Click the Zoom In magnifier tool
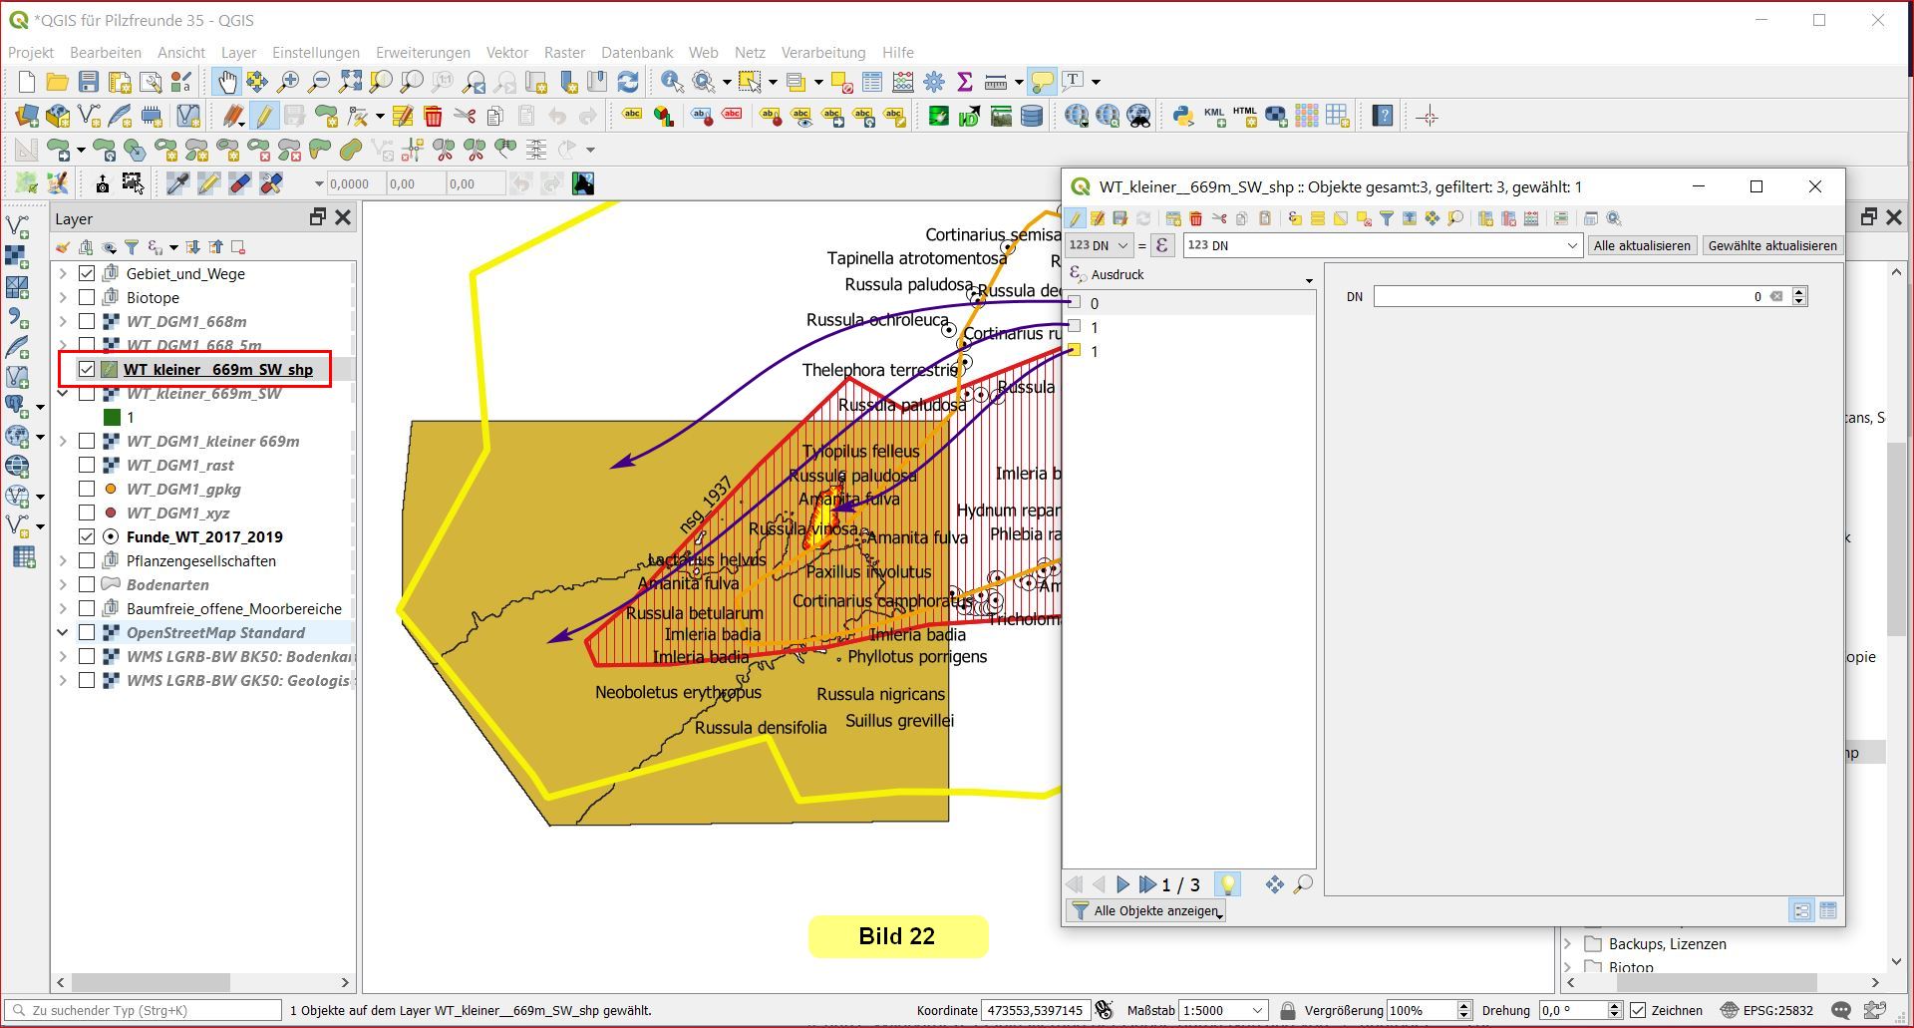 point(288,82)
